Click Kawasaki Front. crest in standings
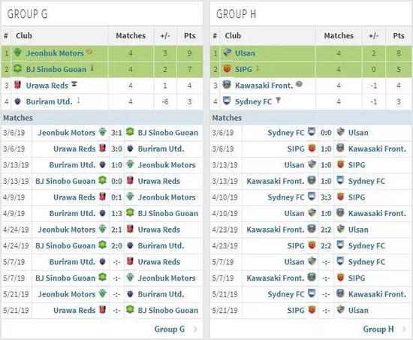The image size is (413, 340). coord(227,85)
